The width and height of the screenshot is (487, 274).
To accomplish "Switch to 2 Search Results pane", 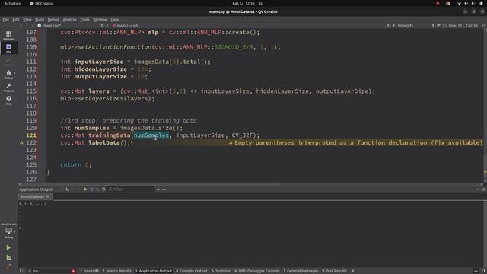I will 116,271.
